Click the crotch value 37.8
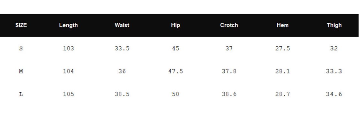The width and height of the screenshot is (359, 130). pos(229,71)
